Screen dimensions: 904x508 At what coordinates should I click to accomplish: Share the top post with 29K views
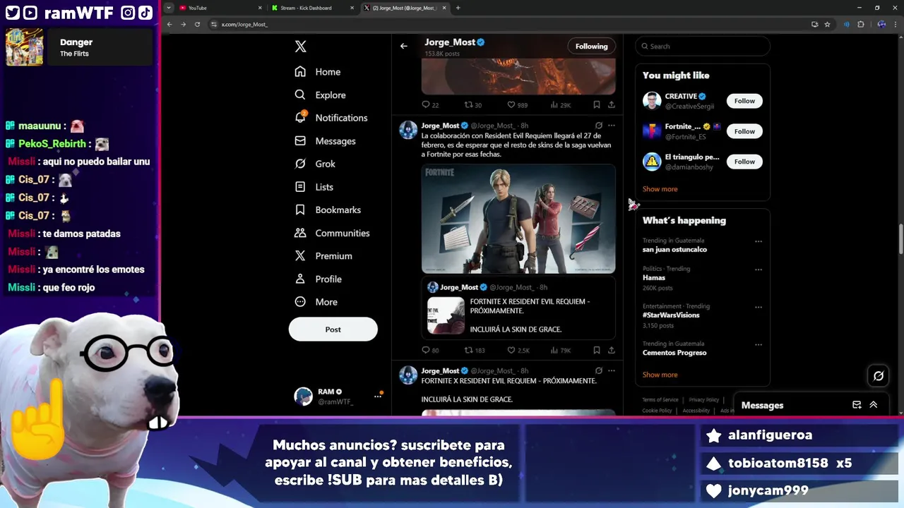pos(612,104)
